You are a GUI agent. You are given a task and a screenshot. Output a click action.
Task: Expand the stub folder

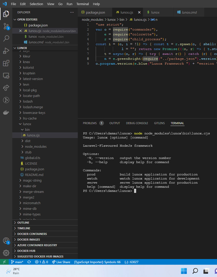(45, 152)
